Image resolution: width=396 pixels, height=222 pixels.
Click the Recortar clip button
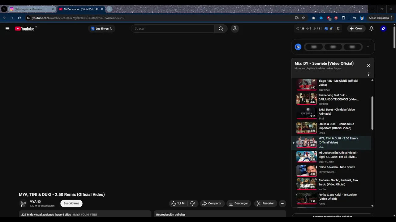265,203
